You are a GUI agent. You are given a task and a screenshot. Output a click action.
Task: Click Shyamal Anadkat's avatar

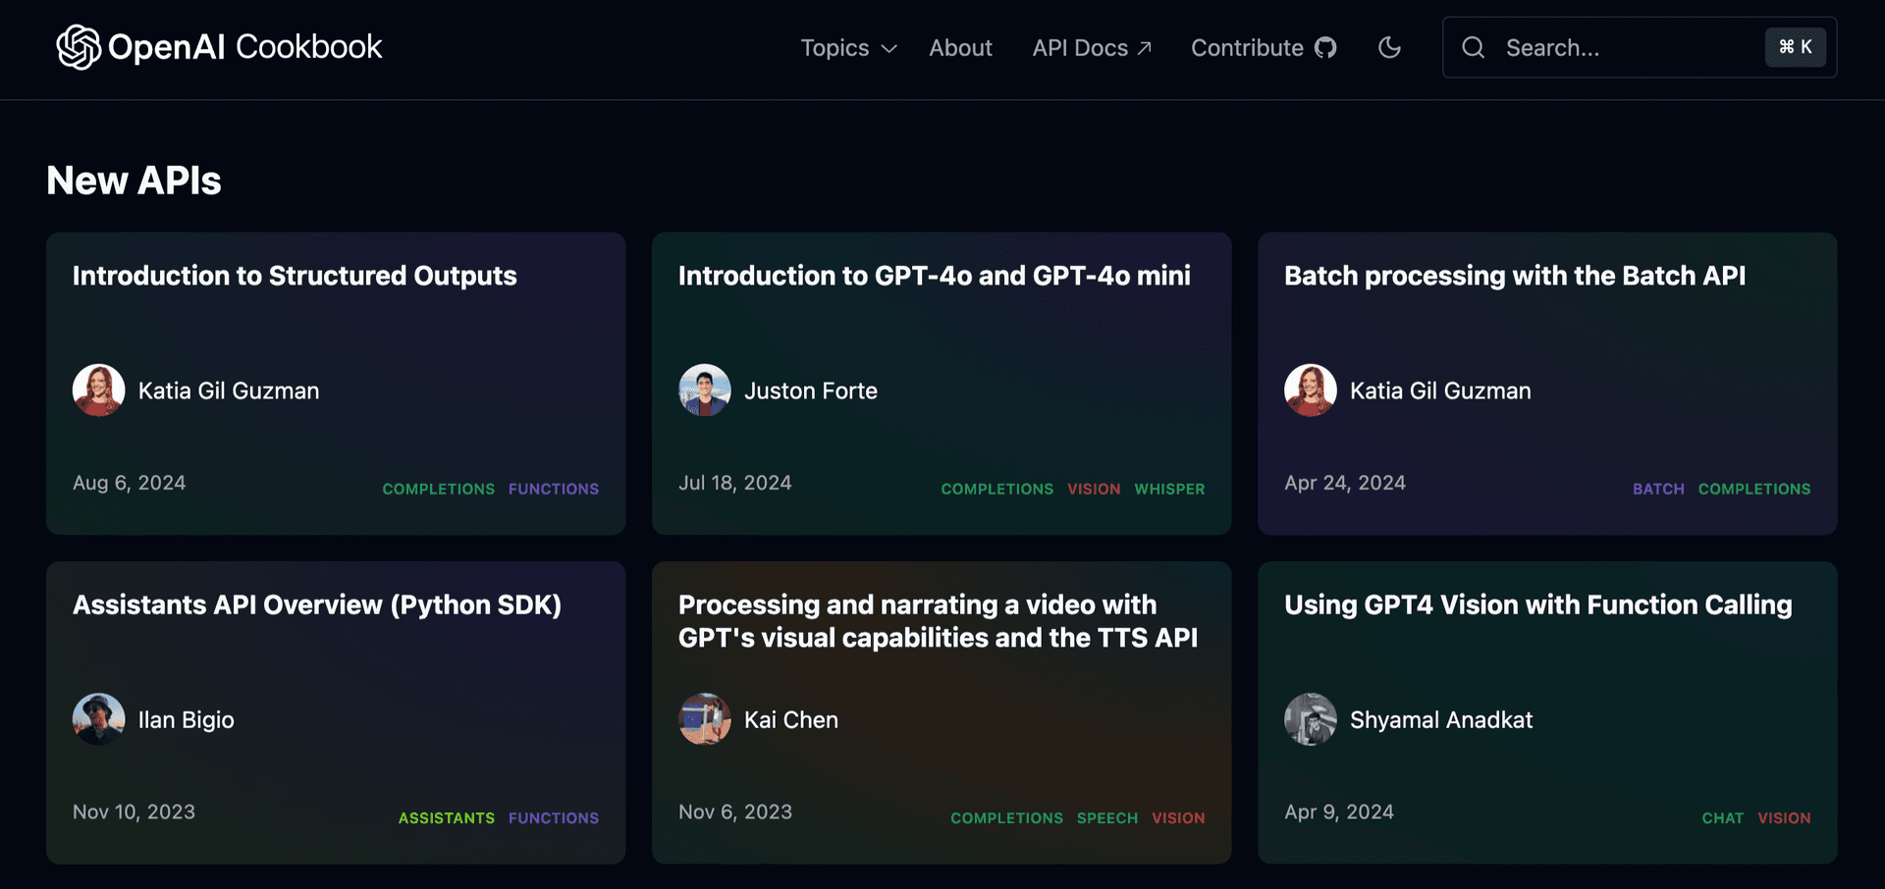pos(1311,719)
